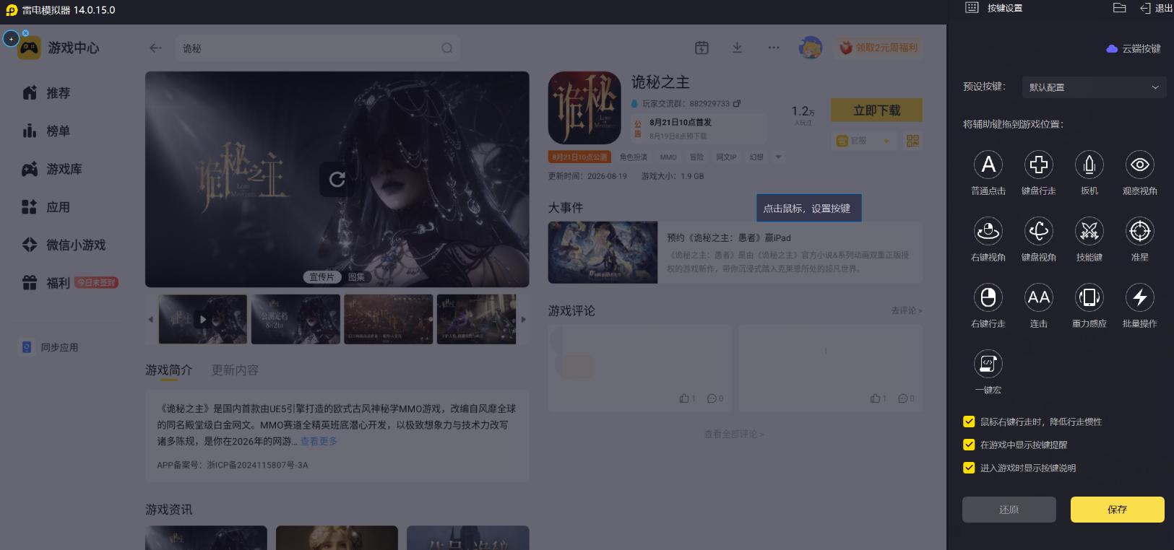Open the three-dot more menu in top bar
The width and height of the screenshot is (1174, 550).
tap(774, 48)
